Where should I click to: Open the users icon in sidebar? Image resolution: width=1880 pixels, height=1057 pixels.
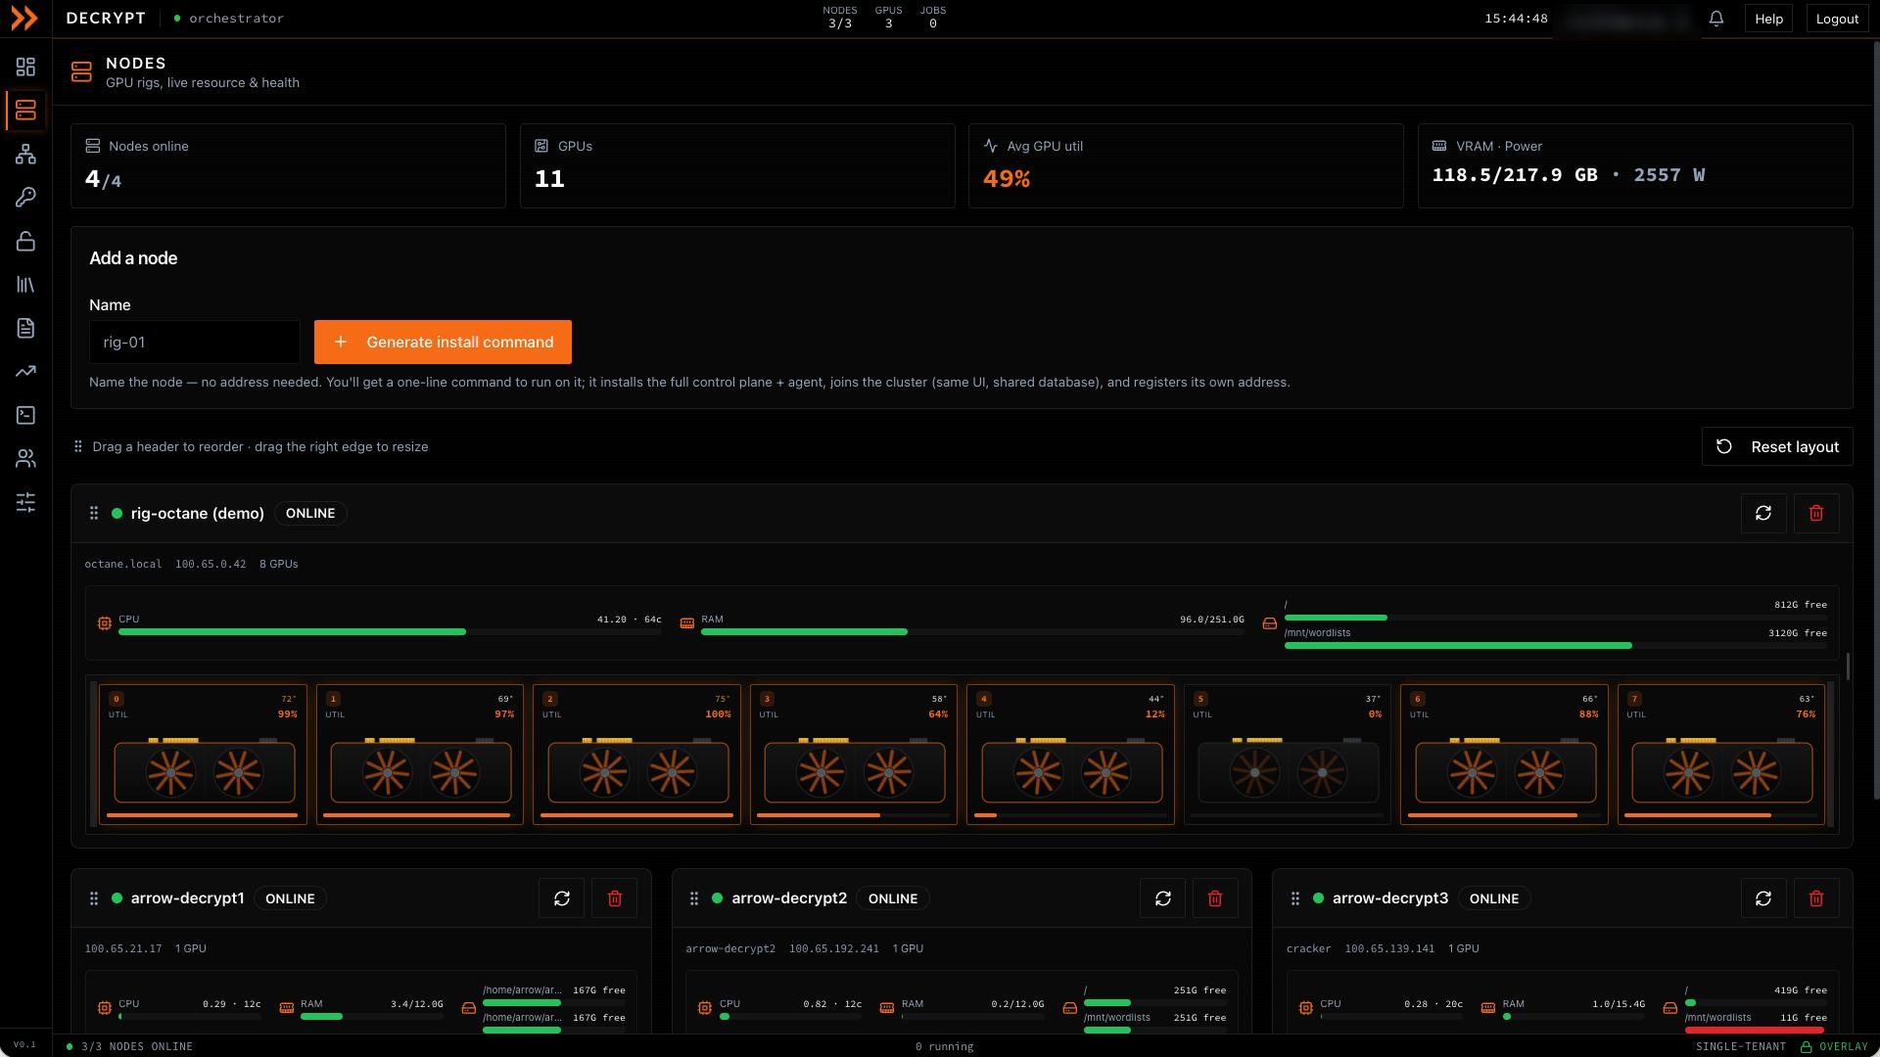(25, 458)
